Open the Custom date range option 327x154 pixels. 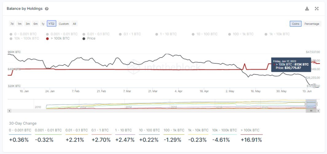pos(64,24)
